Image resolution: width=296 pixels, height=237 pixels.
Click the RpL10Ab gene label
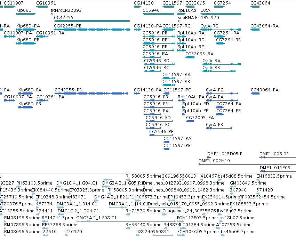tap(187, 10)
